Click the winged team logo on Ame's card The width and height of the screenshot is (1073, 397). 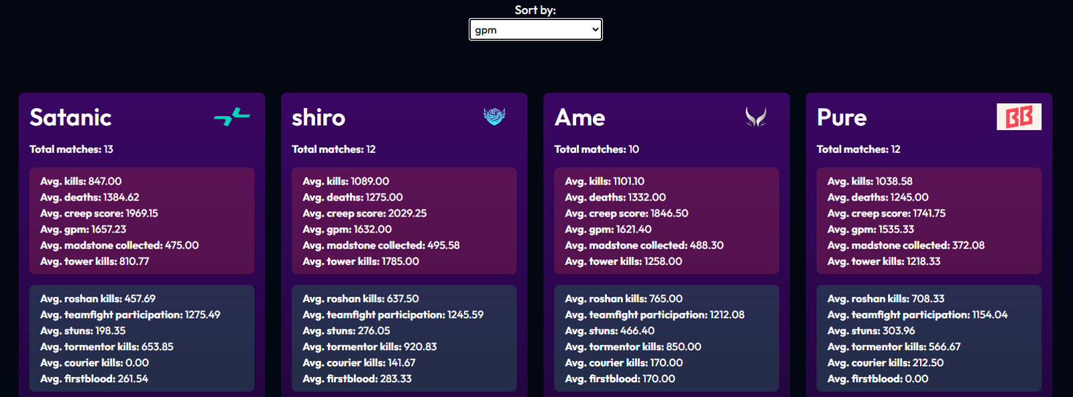tap(756, 117)
